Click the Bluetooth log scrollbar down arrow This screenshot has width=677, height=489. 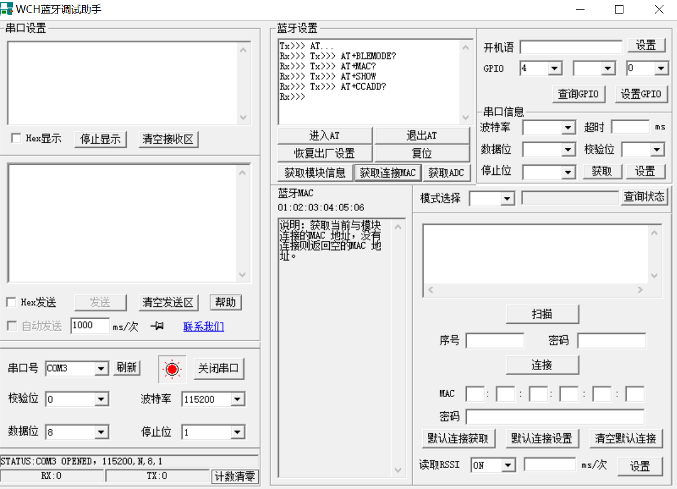click(466, 118)
